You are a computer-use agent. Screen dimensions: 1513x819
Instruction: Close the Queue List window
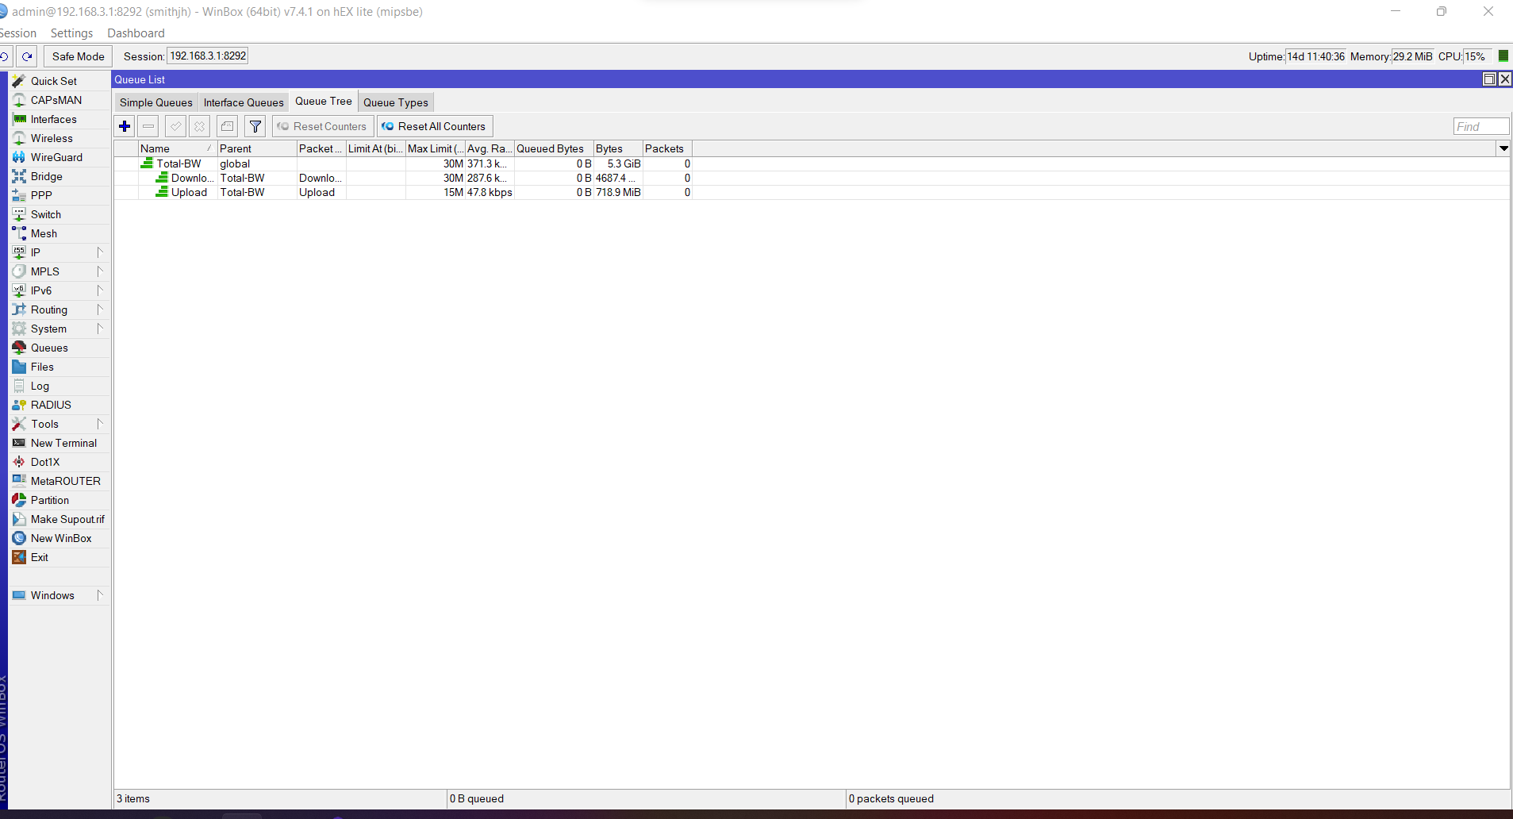click(1504, 79)
